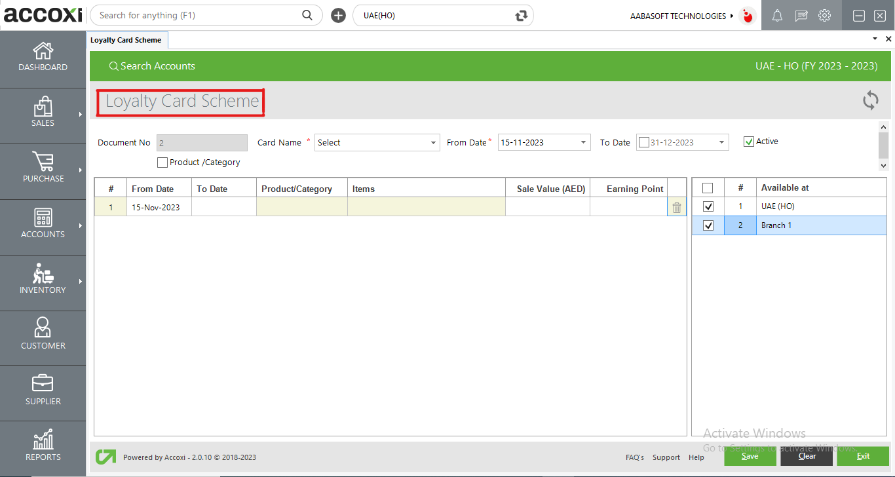Viewport: 895px width, 477px height.
Task: Open the settings gear icon
Action: 824,16
